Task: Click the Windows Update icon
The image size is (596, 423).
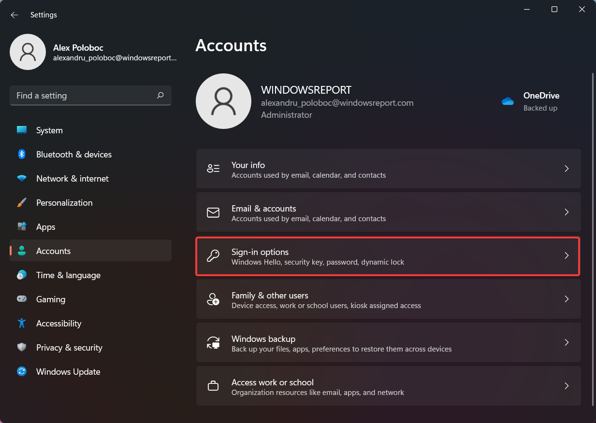Action: tap(22, 371)
